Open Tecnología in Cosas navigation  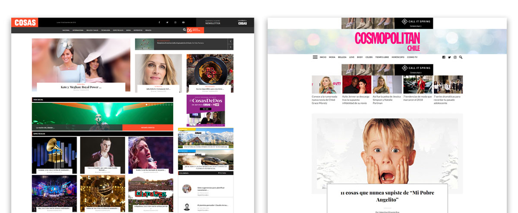click(106, 30)
